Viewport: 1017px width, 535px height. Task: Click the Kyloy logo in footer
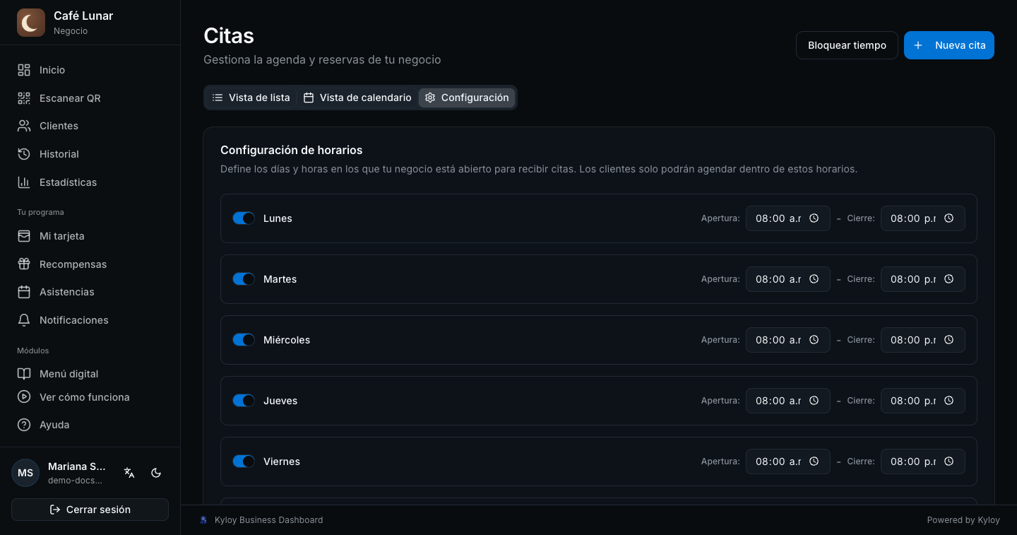coord(204,520)
